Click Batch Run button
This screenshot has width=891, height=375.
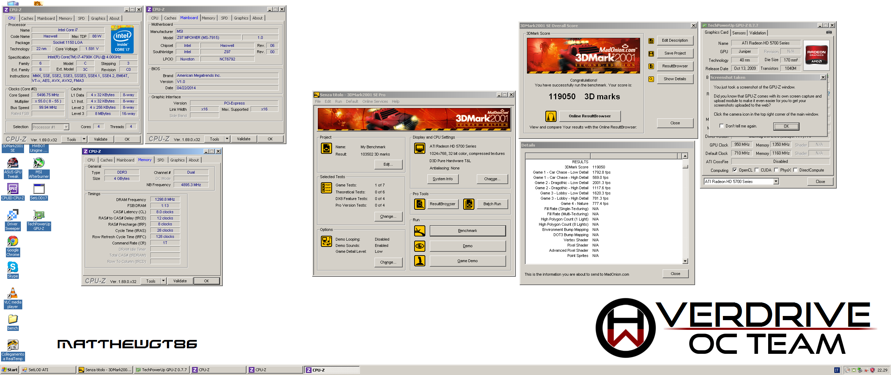click(492, 204)
